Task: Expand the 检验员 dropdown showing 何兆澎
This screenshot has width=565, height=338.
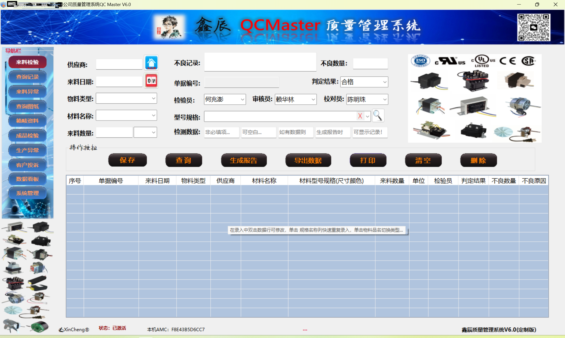Action: pyautogui.click(x=242, y=99)
